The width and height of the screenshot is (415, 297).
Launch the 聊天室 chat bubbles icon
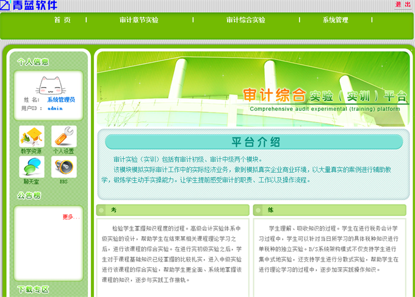click(x=31, y=166)
